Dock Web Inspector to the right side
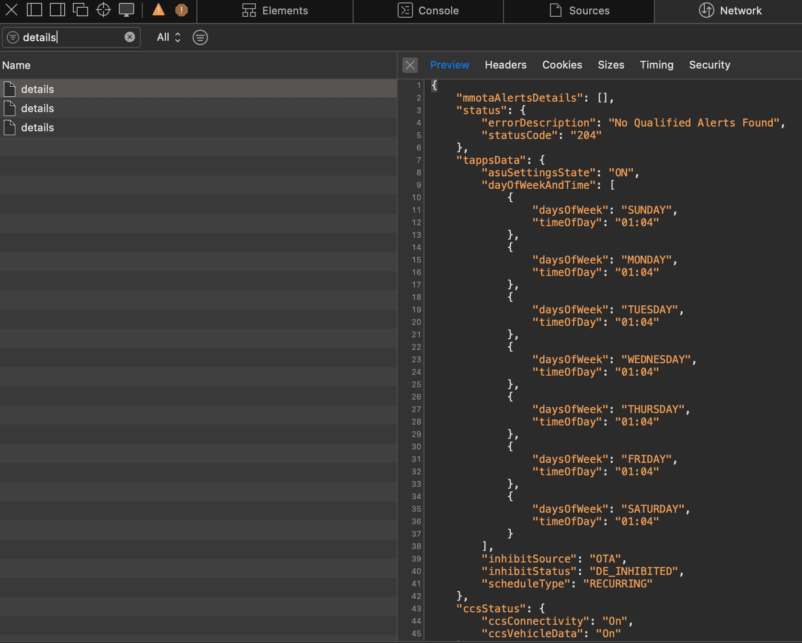This screenshot has height=643, width=802. coord(57,10)
